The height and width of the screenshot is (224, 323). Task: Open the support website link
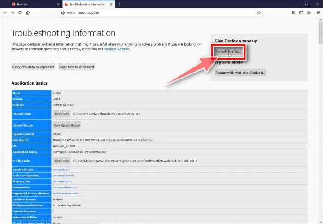coord(117,49)
